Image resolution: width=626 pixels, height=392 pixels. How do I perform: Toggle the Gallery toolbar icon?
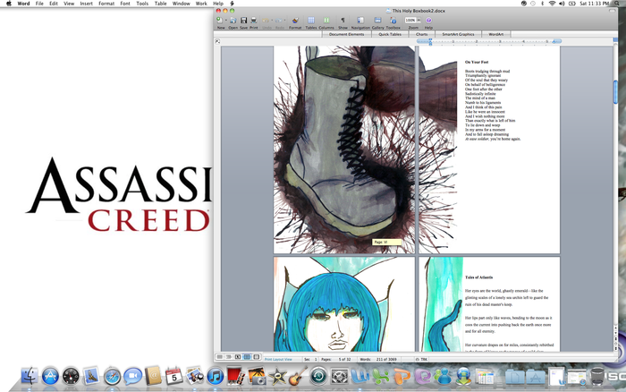(x=377, y=20)
